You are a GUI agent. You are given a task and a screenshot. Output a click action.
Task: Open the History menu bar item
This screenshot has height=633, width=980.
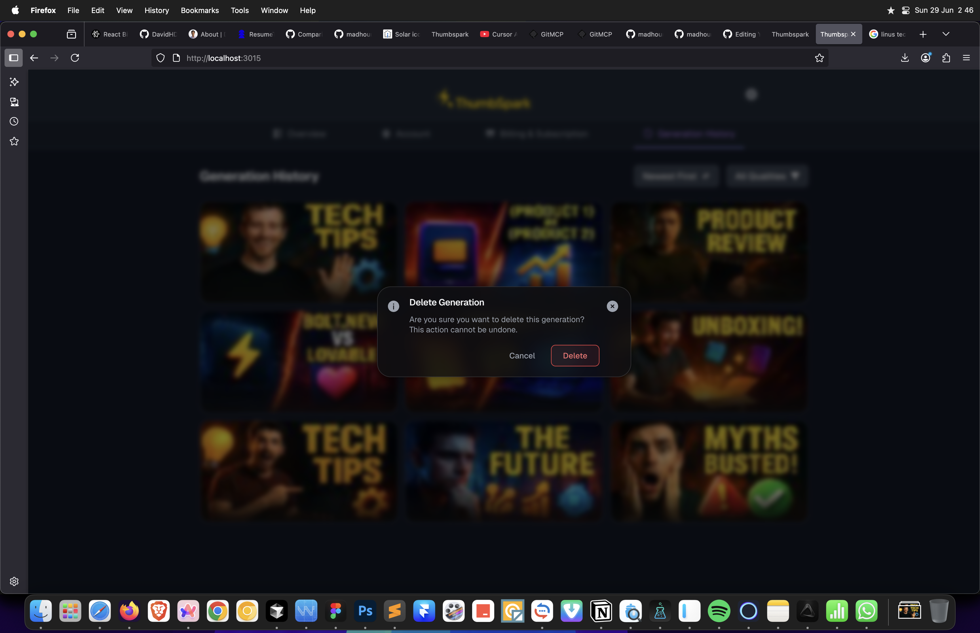[156, 10]
